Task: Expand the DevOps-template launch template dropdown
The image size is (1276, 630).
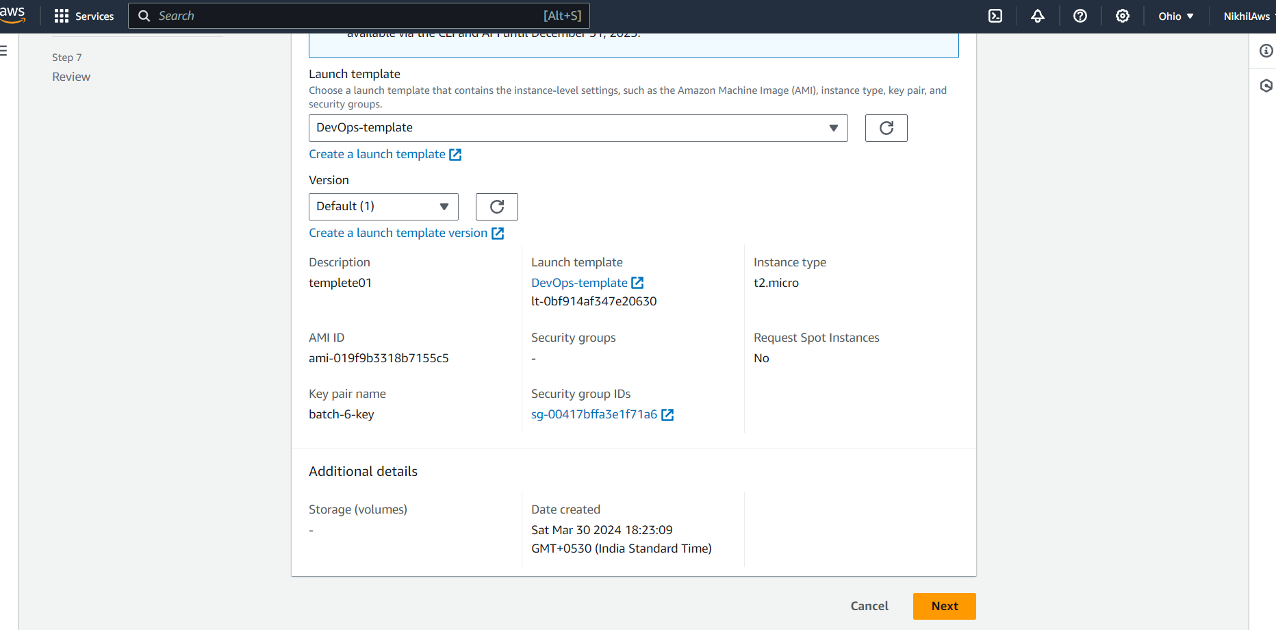Action: (578, 128)
